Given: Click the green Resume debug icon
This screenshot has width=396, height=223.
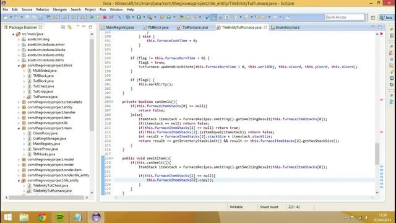Looking at the screenshot, I should (x=91, y=17).
